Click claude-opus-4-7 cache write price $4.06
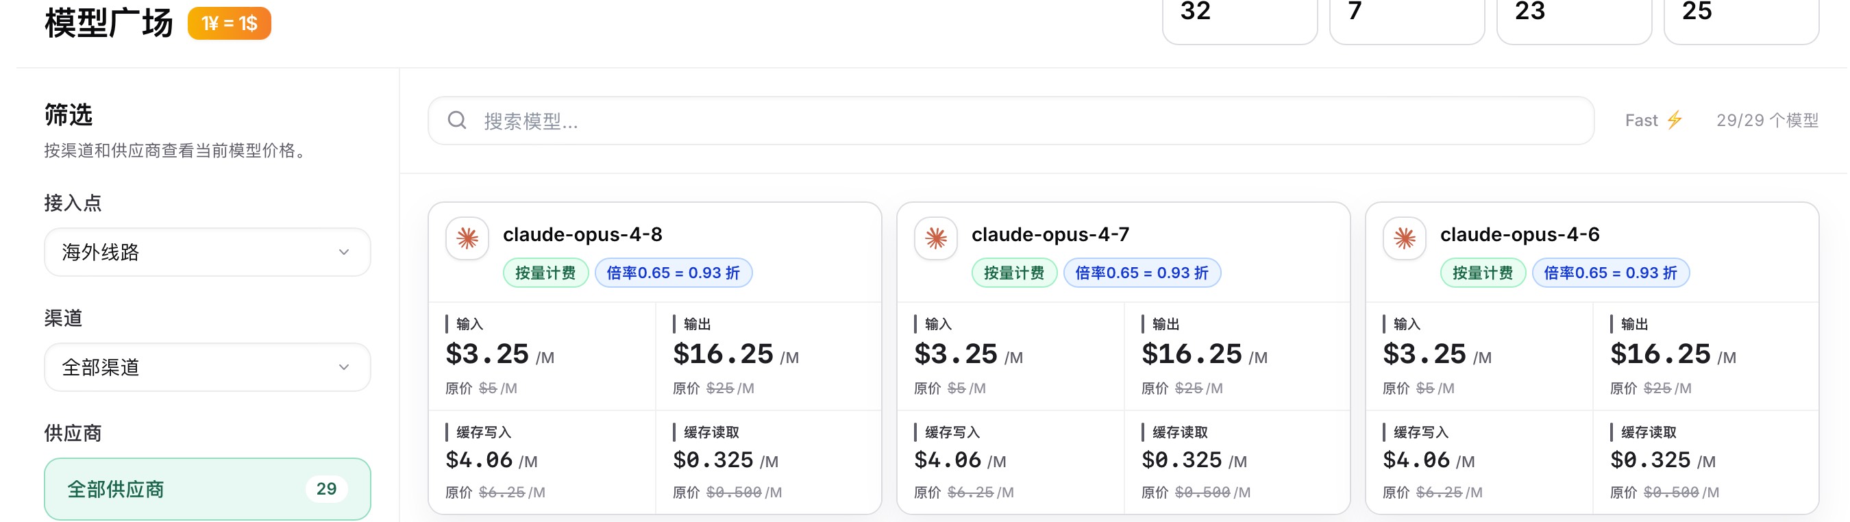Screen dimensions: 1850x522 pos(948,460)
